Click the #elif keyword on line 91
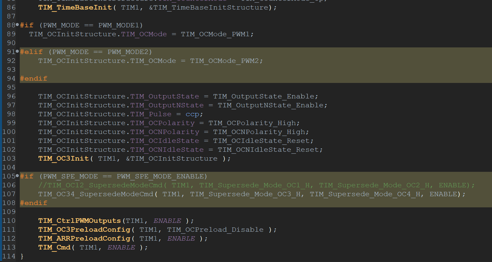The height and width of the screenshot is (262, 492). 32,52
